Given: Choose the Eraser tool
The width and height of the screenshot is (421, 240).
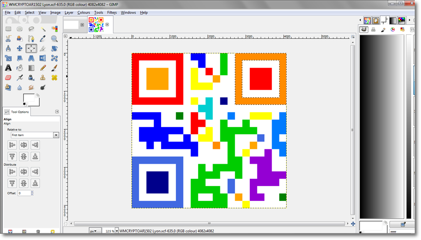Looking at the screenshot, I should (x=8, y=78).
